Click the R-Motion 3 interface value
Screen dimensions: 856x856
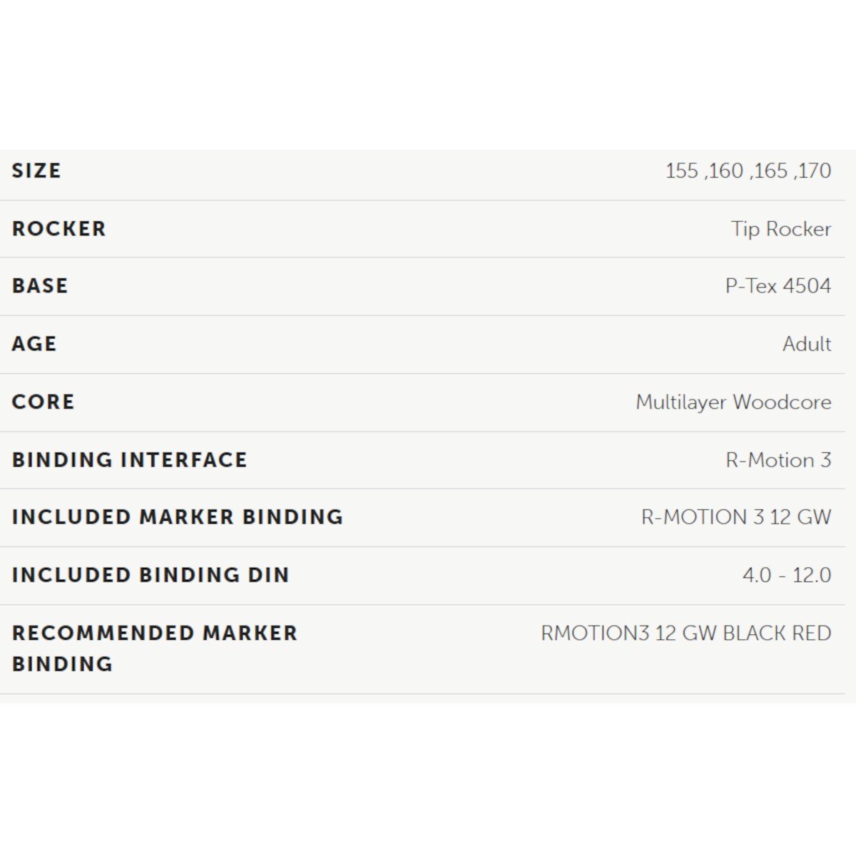778,460
